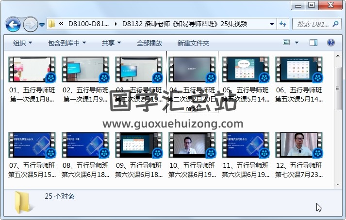Click the Back navigation arrow
Image resolution: width=346 pixels, height=220 pixels.
click(13, 24)
